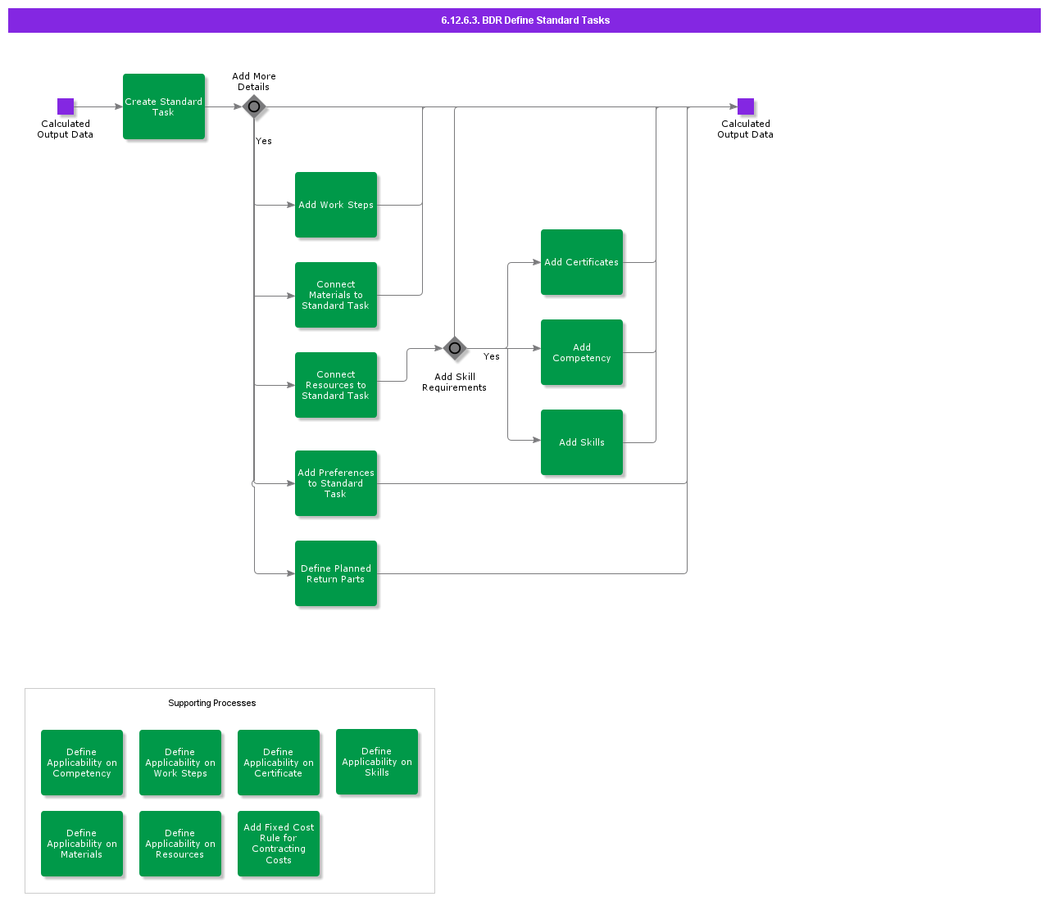The height and width of the screenshot is (901, 1049).
Task: Click Define Applicability on Skills
Action: pyautogui.click(x=377, y=762)
